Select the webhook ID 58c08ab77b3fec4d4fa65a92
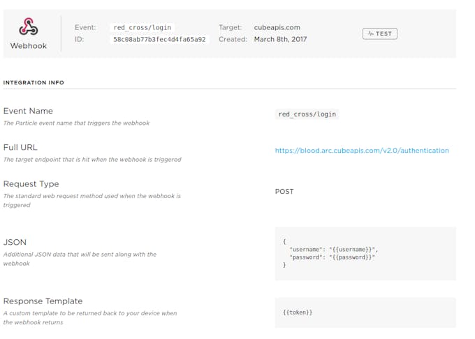This screenshot has height=339, width=475. tap(159, 40)
